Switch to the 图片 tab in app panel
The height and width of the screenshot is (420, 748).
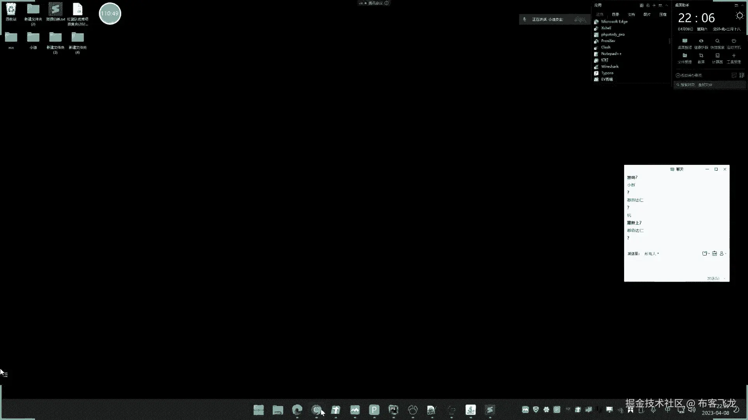click(x=647, y=14)
